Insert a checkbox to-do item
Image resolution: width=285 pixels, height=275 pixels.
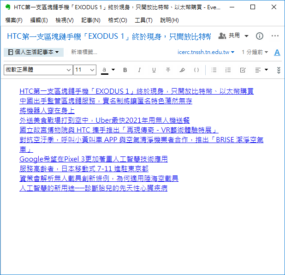tap(243, 70)
